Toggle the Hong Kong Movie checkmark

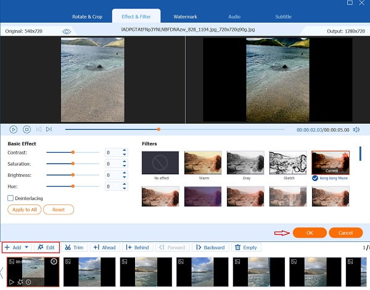314,178
